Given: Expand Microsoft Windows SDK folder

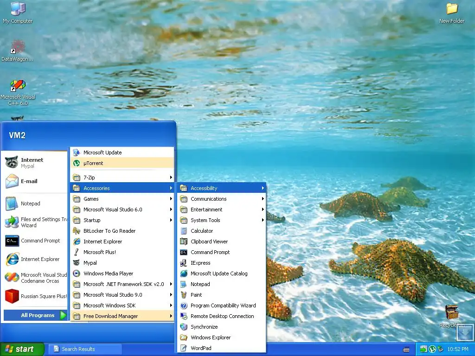Looking at the screenshot, I should point(122,305).
